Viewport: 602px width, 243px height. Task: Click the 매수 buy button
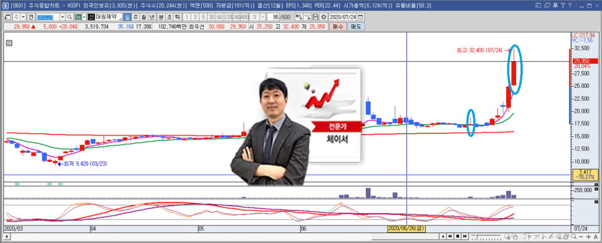tap(338, 27)
